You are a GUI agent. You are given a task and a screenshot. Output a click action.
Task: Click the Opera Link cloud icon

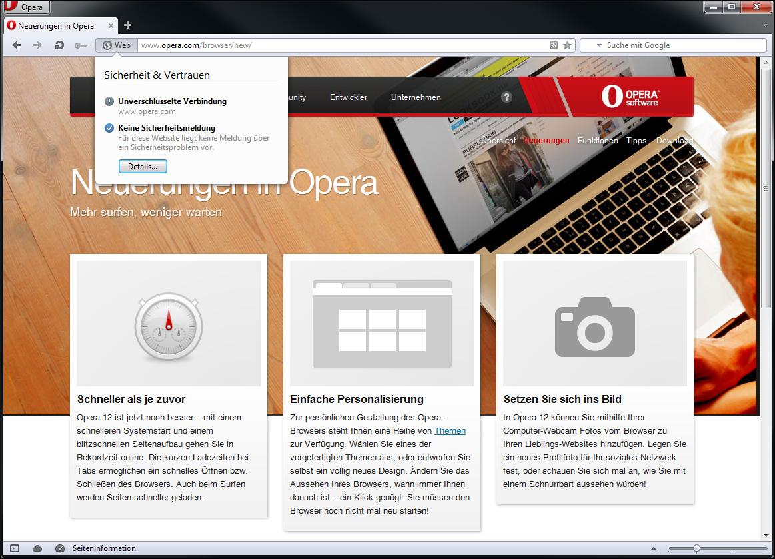[x=37, y=548]
